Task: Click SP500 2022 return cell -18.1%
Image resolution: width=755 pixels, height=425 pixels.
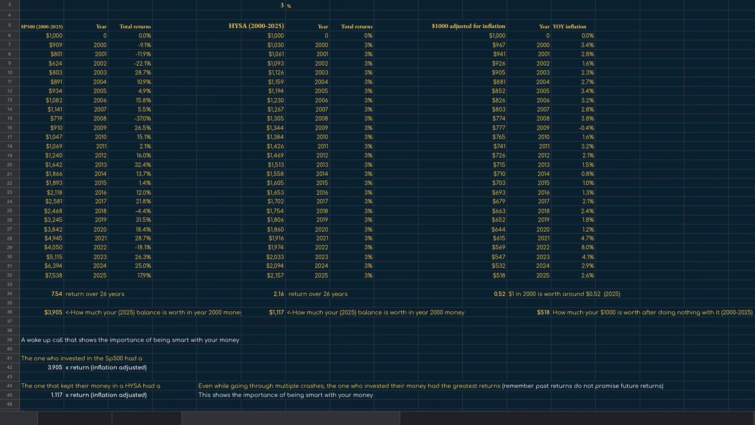Action: (130, 247)
